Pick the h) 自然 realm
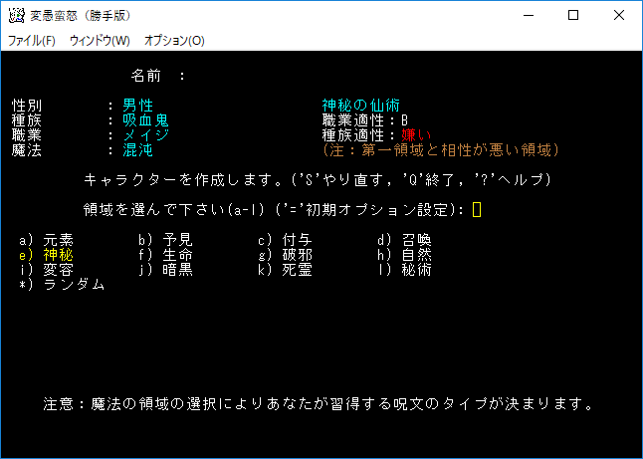 pyautogui.click(x=404, y=254)
